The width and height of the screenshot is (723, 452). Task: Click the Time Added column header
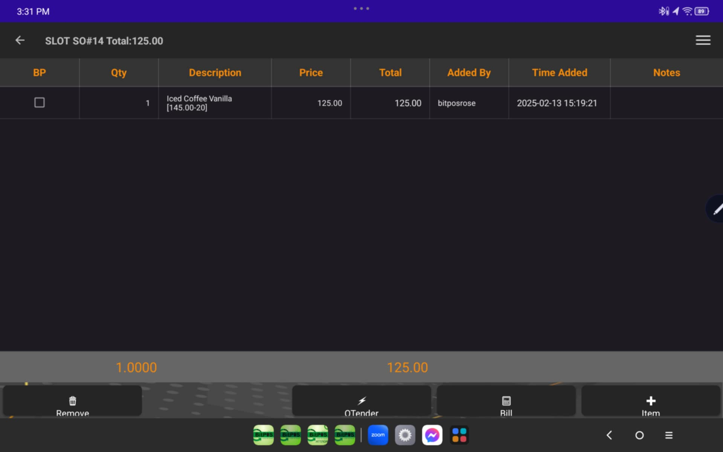tap(559, 72)
